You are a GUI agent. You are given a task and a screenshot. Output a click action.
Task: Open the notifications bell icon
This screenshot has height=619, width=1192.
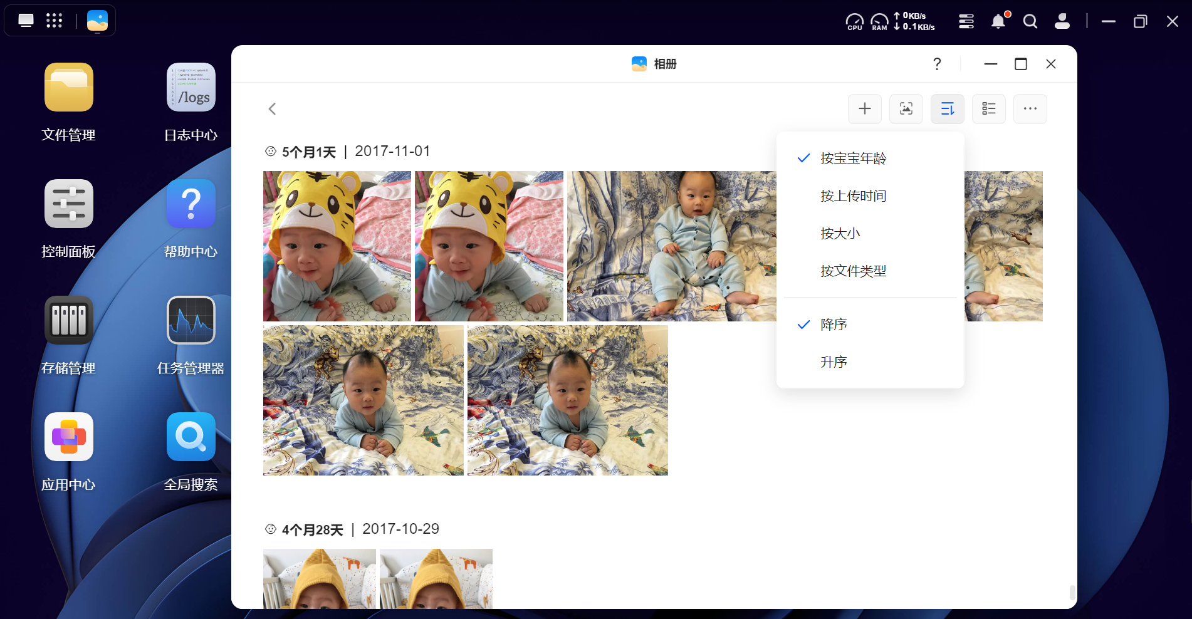click(998, 21)
